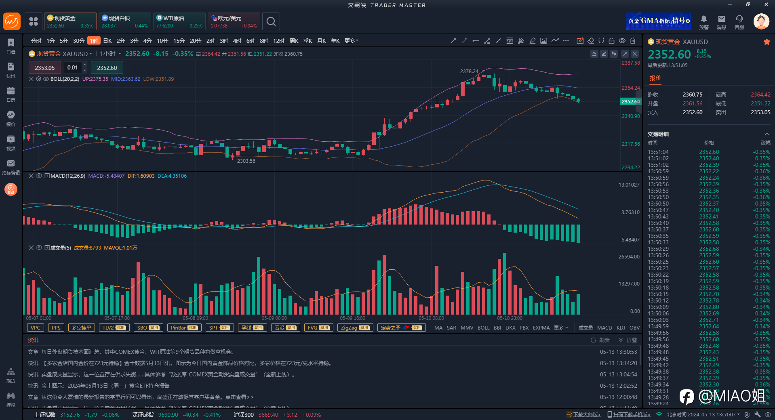Click the green 2352.60 buy price button

point(107,67)
